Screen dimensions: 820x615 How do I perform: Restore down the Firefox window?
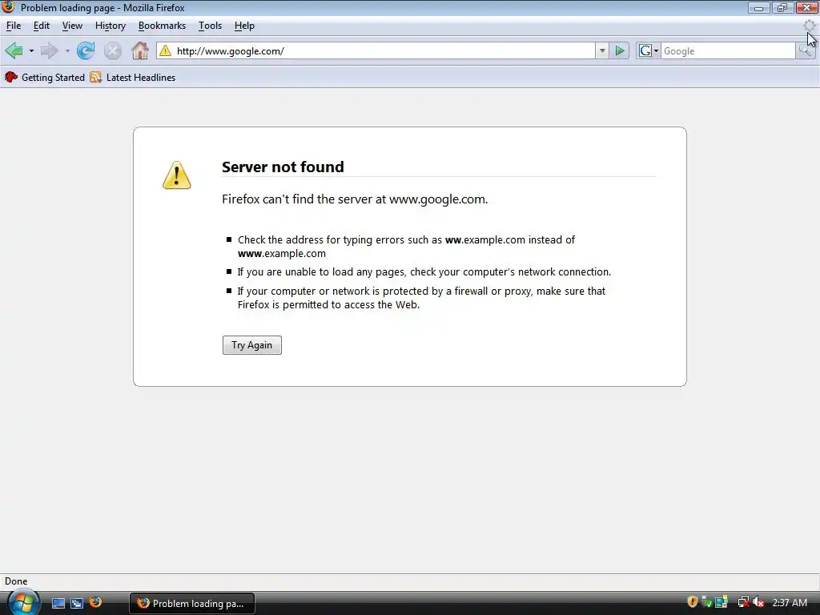tap(782, 8)
